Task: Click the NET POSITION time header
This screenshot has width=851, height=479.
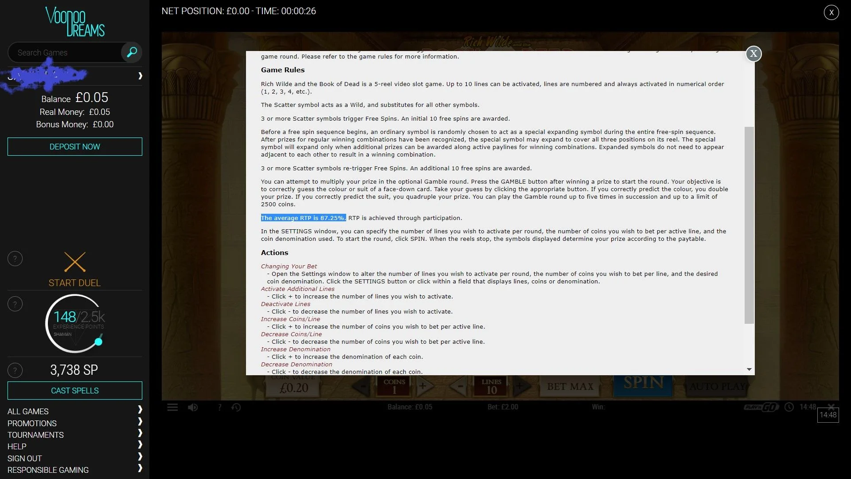Action: [238, 11]
